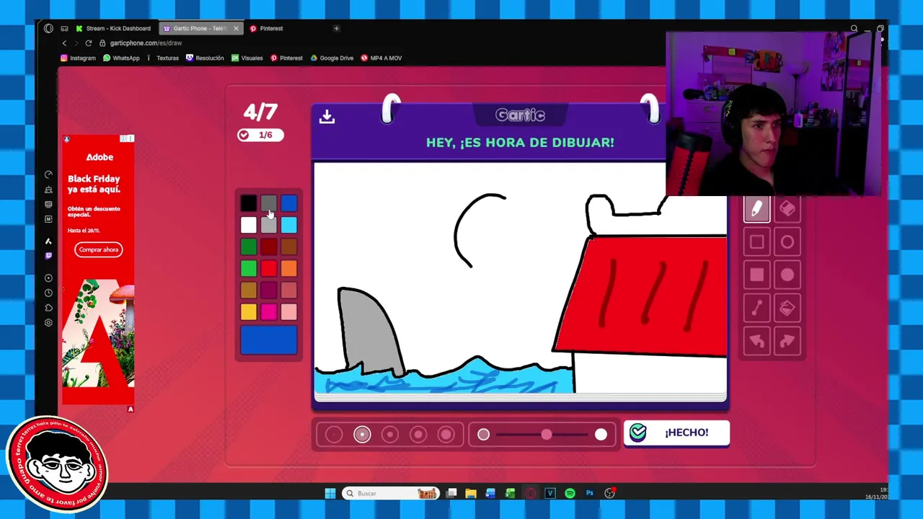Redo the undone drawing stroke
The image size is (923, 519).
click(787, 342)
